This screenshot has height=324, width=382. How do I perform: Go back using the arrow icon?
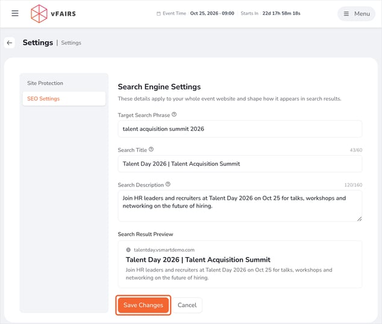click(x=10, y=43)
